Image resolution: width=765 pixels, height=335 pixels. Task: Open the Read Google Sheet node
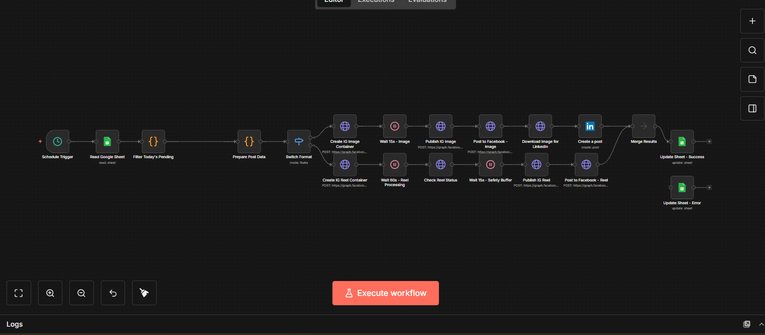(x=107, y=141)
